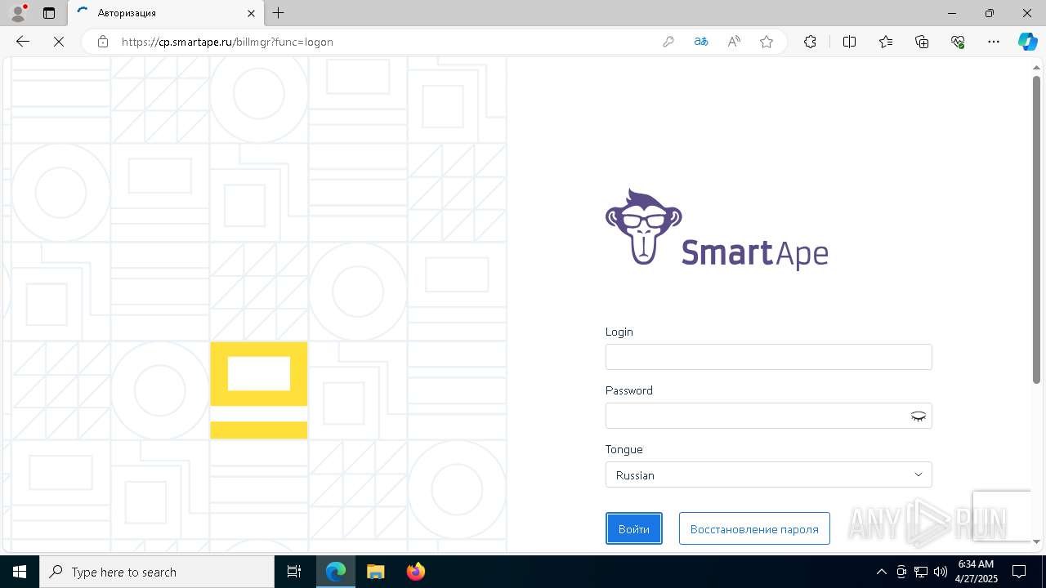Close the Авторизация tab
Screen dimensions: 1046x588
click(x=252, y=13)
